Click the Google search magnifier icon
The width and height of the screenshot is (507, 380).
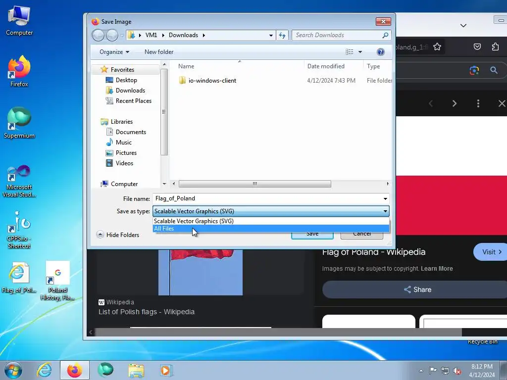[494, 70]
